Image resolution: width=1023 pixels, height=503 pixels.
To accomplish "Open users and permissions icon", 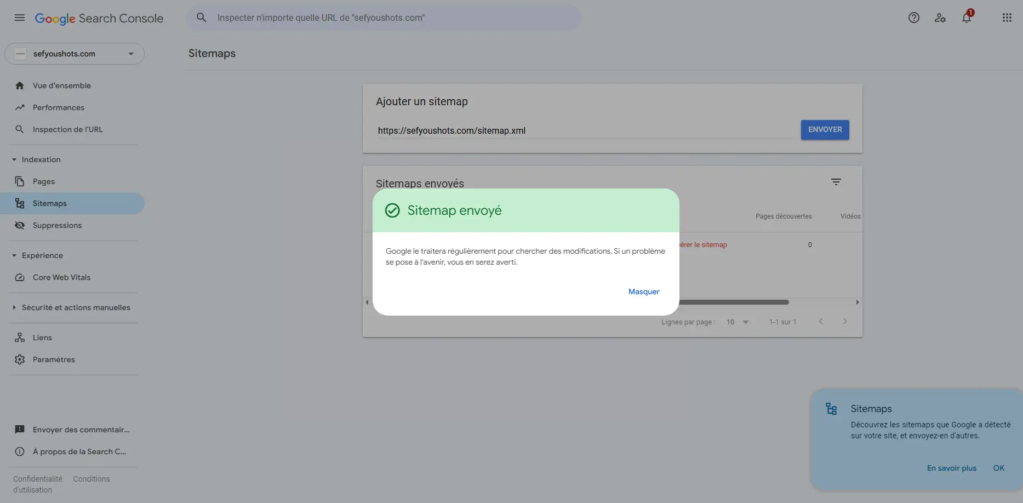I will pyautogui.click(x=940, y=18).
